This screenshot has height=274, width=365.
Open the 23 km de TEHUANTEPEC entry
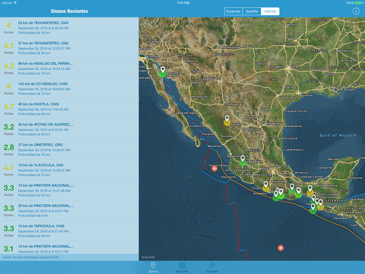tap(69, 27)
